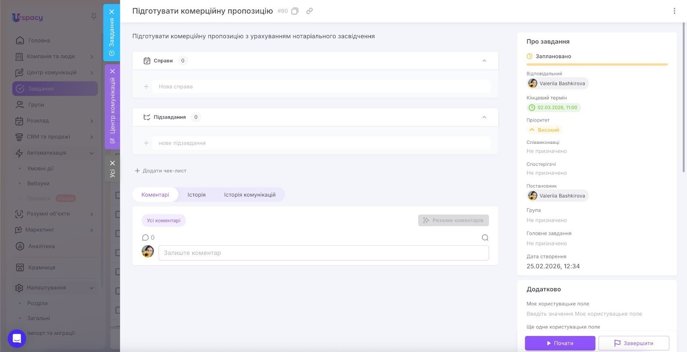Switch to the Історія tab
The height and width of the screenshot is (352, 687).
pyautogui.click(x=196, y=195)
